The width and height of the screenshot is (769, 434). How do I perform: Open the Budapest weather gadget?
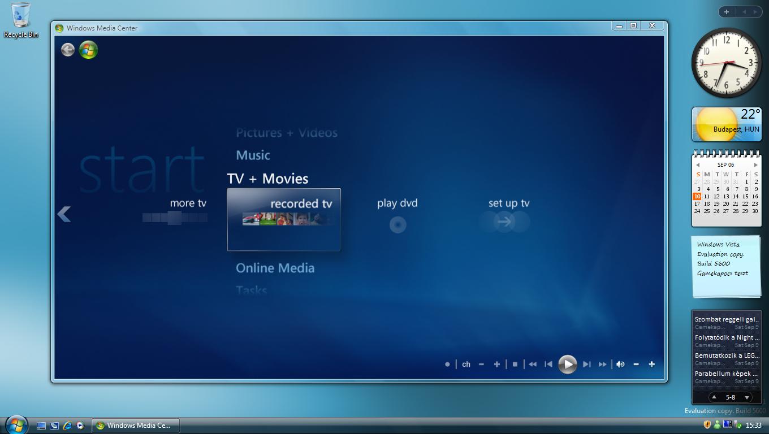[x=727, y=124]
